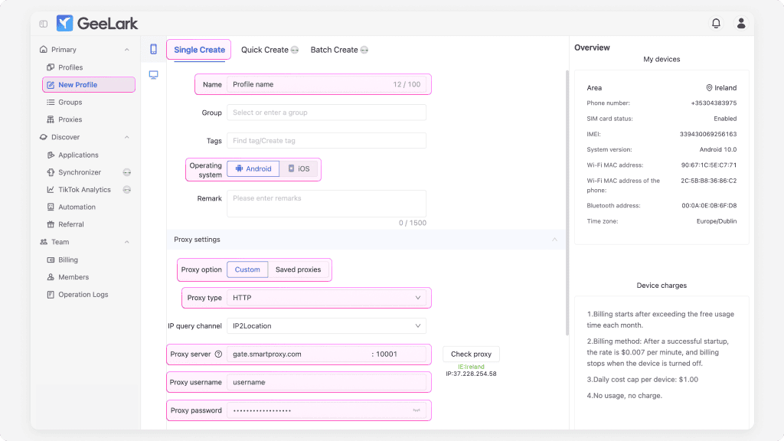Collapse the Primary sidebar section
The width and height of the screenshot is (784, 441).
point(126,50)
